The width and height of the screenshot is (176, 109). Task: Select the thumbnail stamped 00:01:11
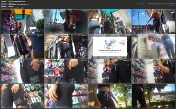[x=22, y=46]
